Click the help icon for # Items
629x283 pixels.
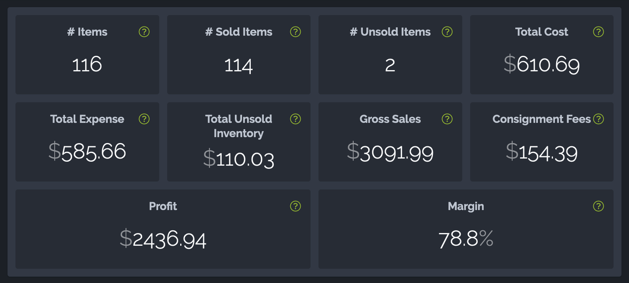[x=144, y=32]
